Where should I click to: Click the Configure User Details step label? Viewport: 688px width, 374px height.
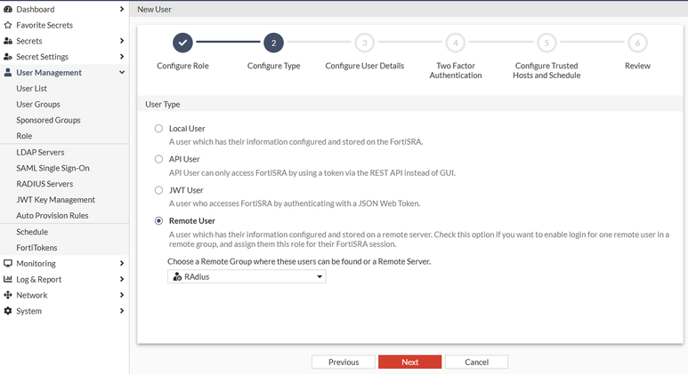point(365,66)
